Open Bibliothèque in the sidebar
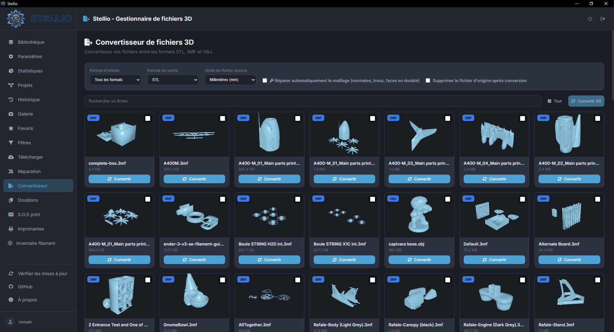This screenshot has width=614, height=332. (x=38, y=42)
